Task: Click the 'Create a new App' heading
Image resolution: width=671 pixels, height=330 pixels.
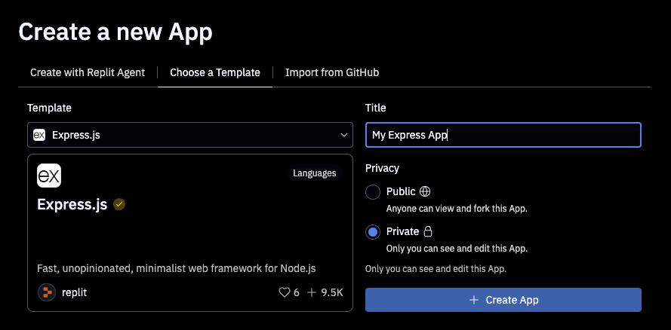Action: 115,32
